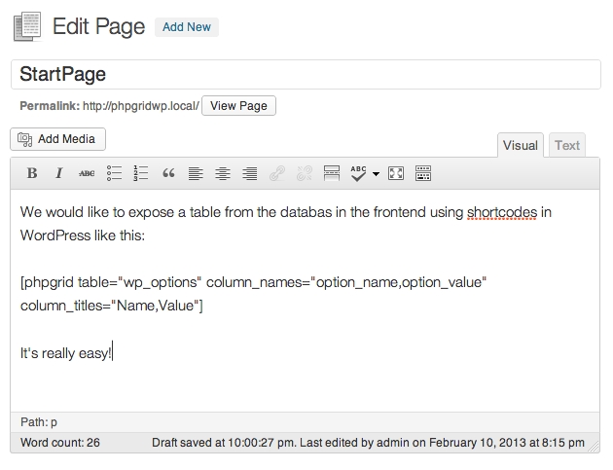613x470 pixels.
Task: Switch to the Visual editor tab
Action: point(520,146)
